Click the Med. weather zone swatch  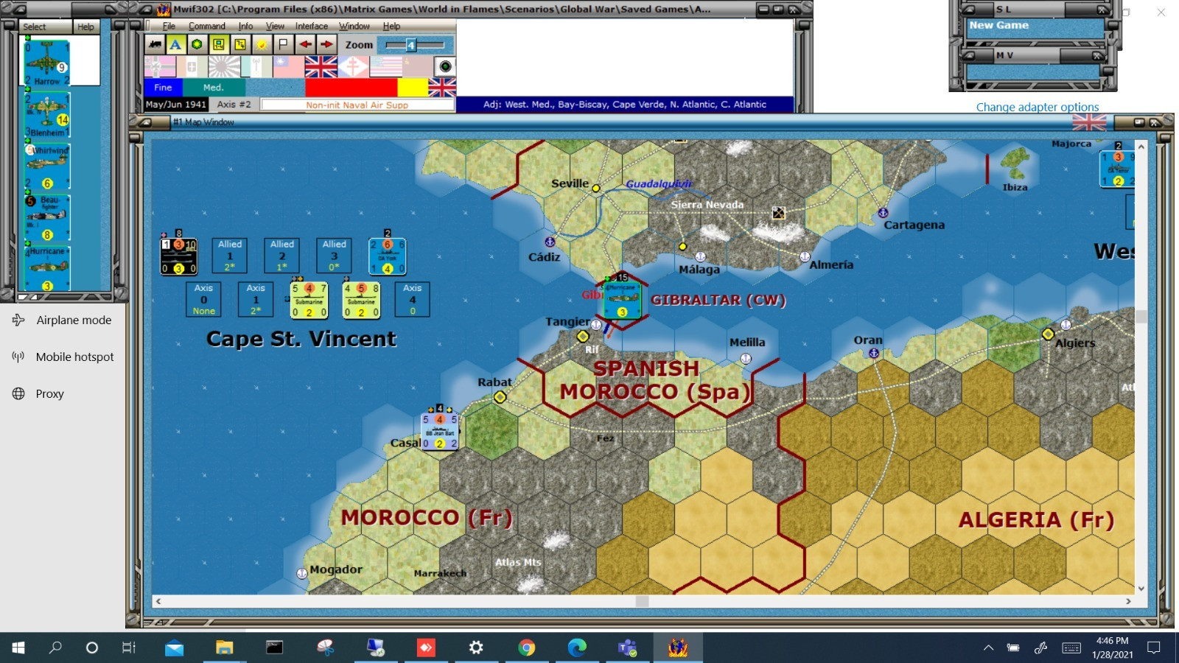coord(213,88)
